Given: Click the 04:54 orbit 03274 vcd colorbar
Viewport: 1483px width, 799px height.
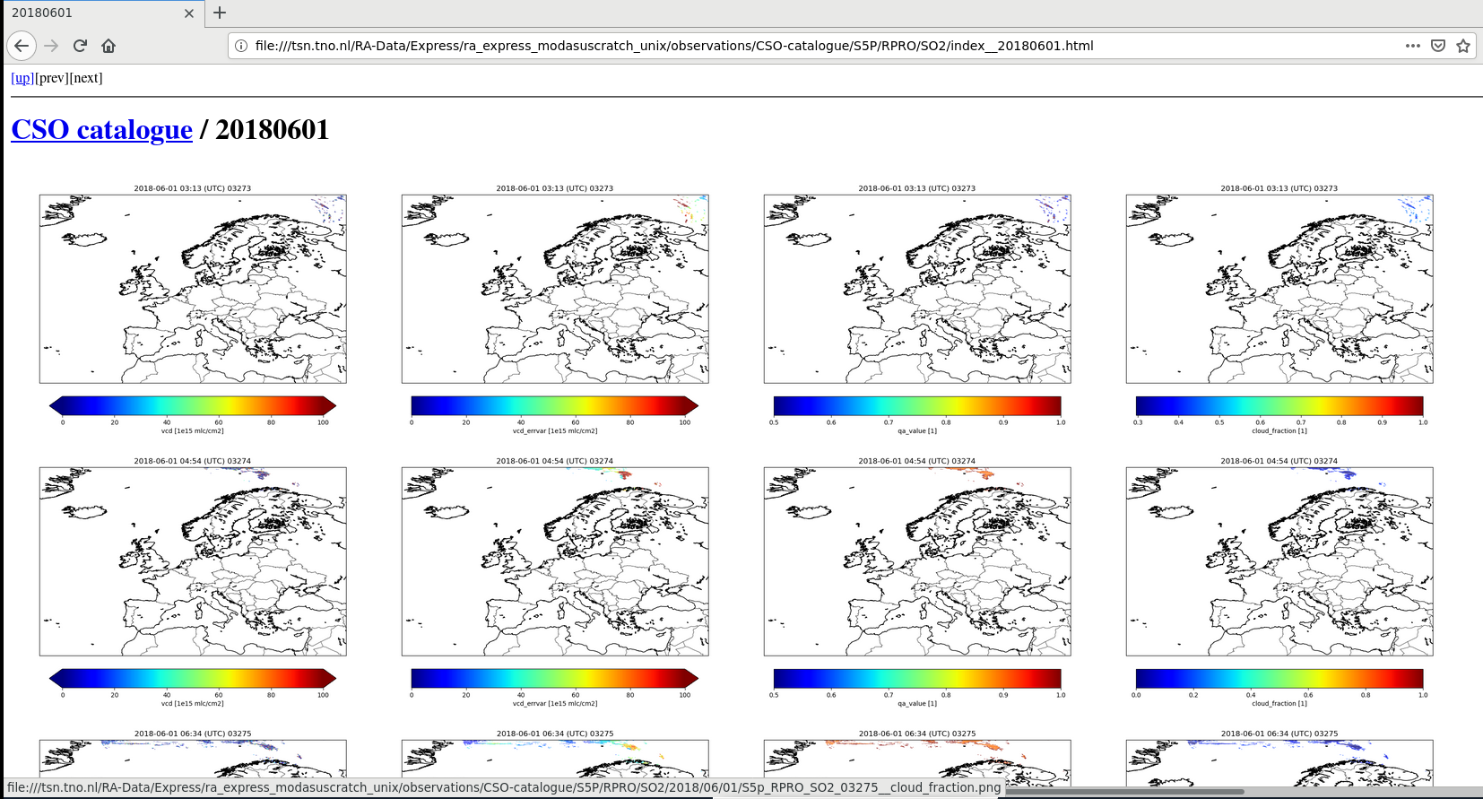Looking at the screenshot, I should click(193, 679).
